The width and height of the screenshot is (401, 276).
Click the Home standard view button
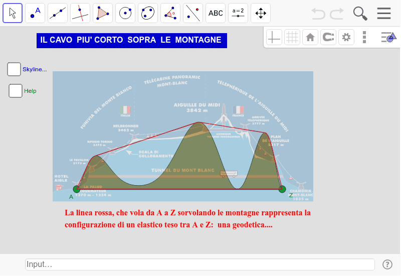click(x=310, y=37)
